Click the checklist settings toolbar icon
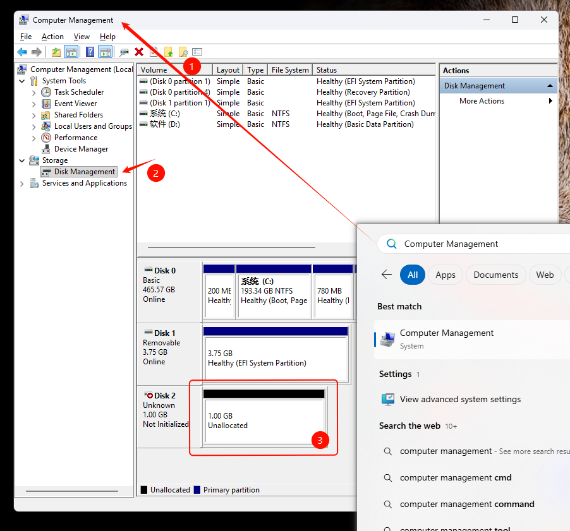Image resolution: width=570 pixels, height=531 pixels. point(197,52)
